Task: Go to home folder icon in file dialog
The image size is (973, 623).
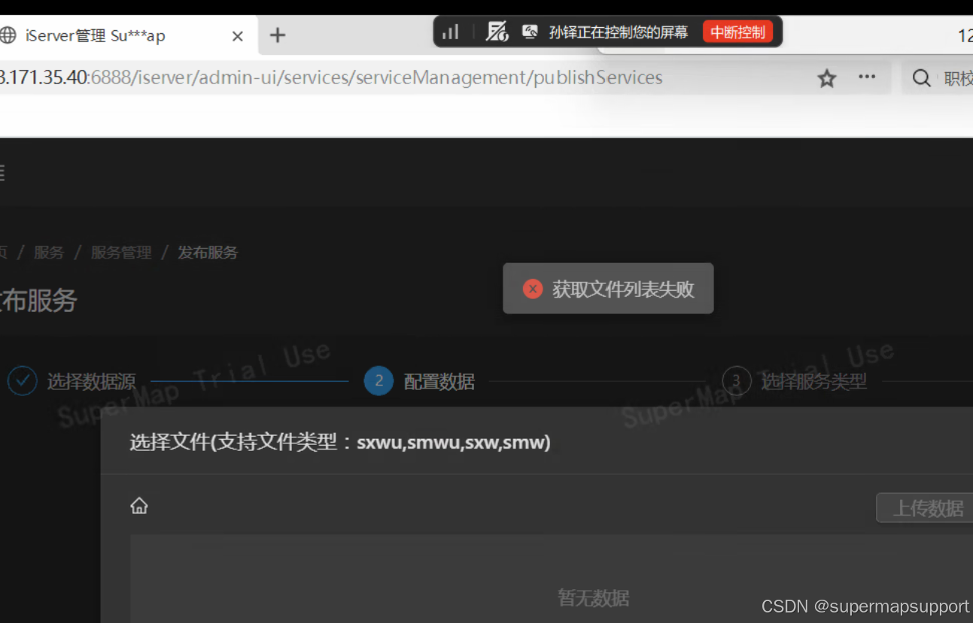Action: tap(139, 506)
